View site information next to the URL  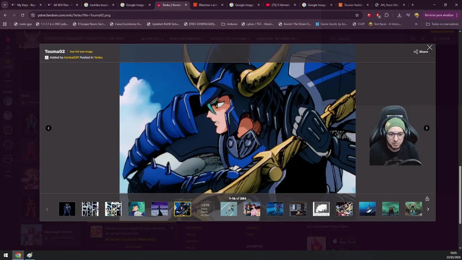point(33,15)
